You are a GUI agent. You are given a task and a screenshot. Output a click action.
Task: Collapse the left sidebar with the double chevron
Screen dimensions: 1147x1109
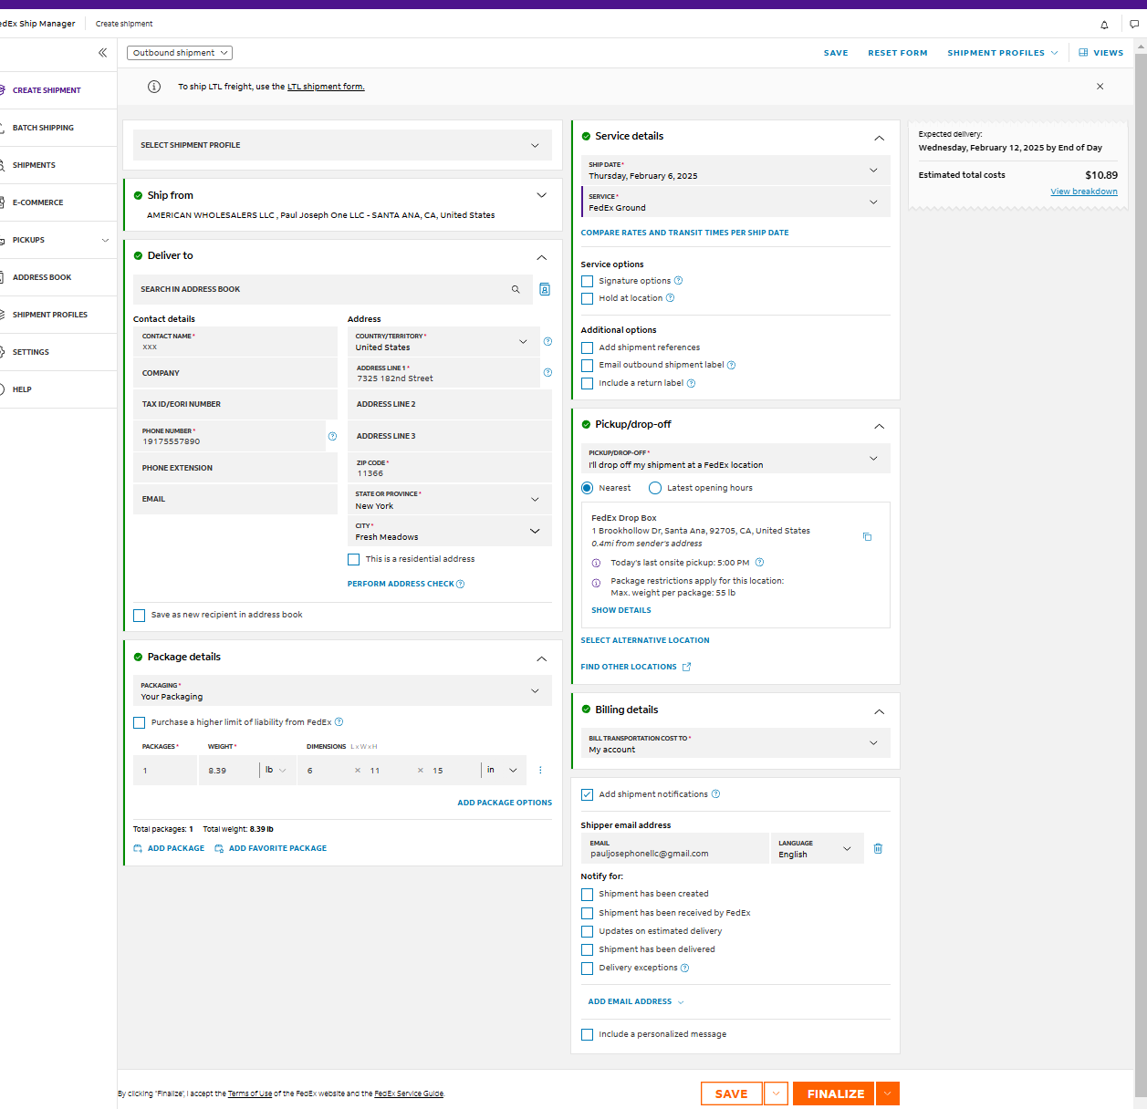(102, 53)
